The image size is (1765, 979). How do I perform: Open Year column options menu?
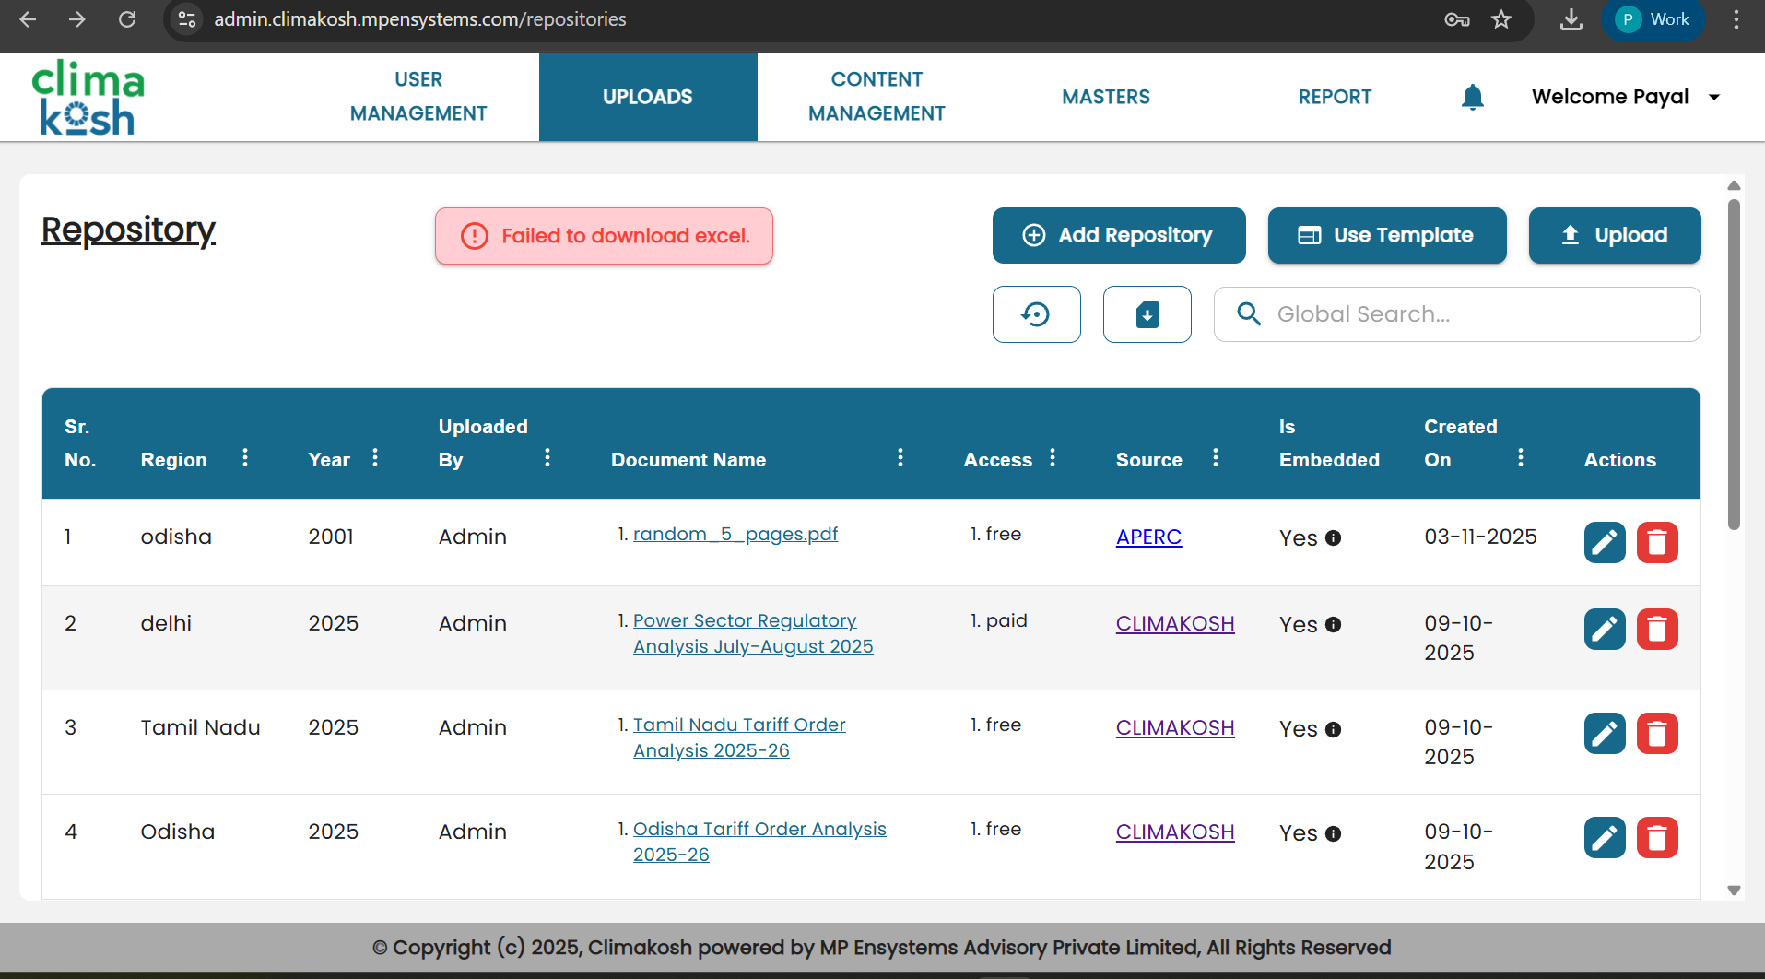[x=375, y=458]
